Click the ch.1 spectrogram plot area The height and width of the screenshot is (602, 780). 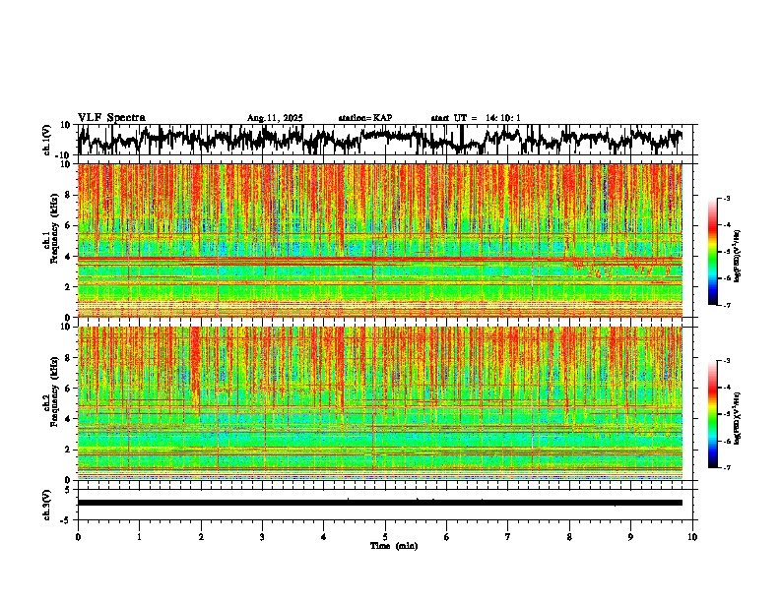coord(380,240)
